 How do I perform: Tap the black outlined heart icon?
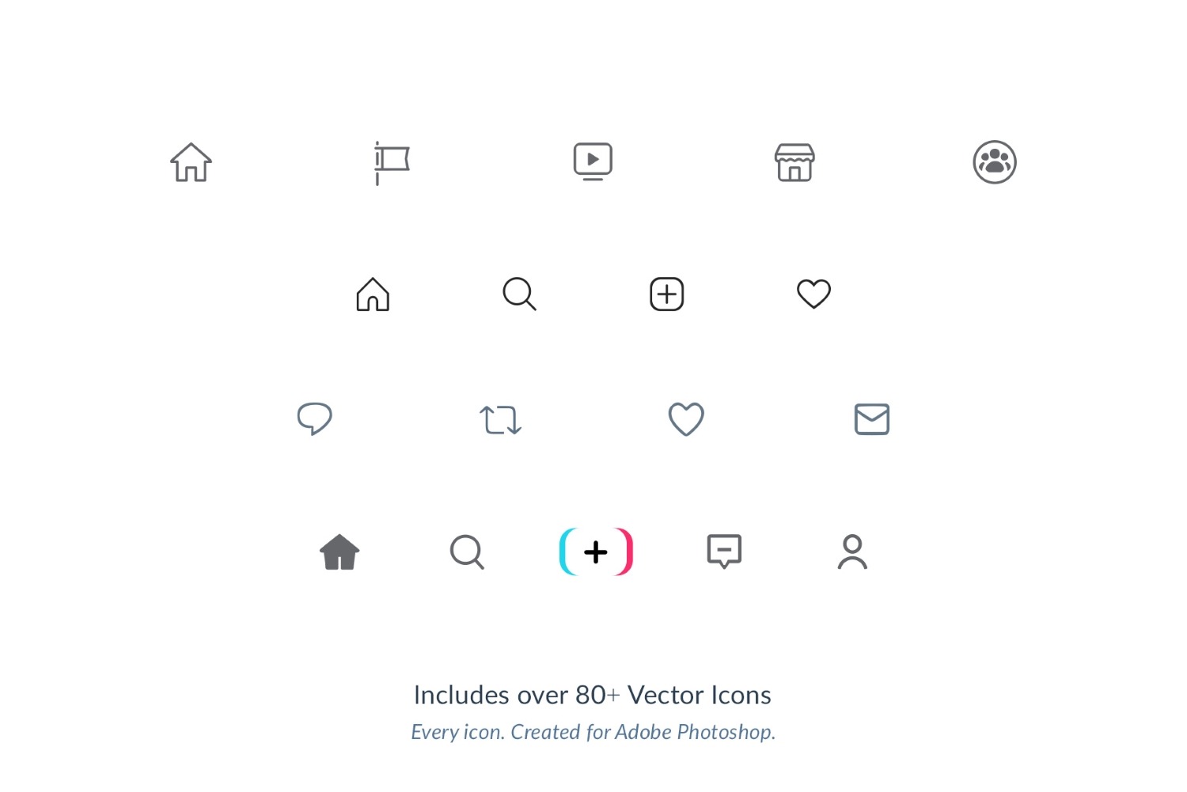813,294
